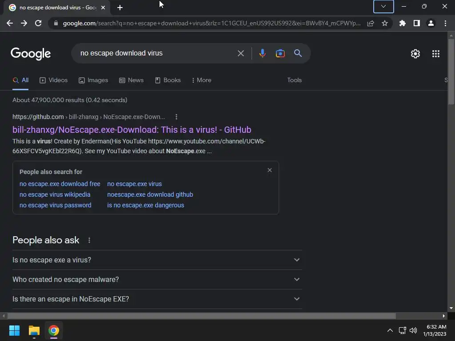455x341 pixels.
Task: Search by image with the camera icon
Action: pos(280,53)
